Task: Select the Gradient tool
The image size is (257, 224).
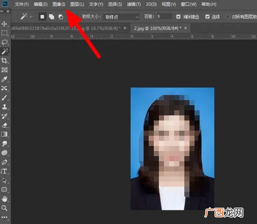Action: tap(4, 134)
